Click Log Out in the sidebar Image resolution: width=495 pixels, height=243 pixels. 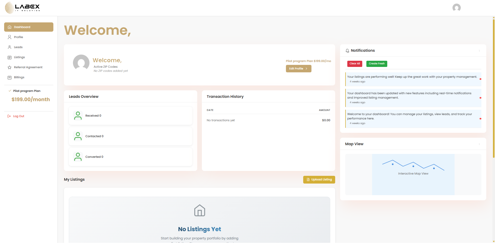coord(19,116)
